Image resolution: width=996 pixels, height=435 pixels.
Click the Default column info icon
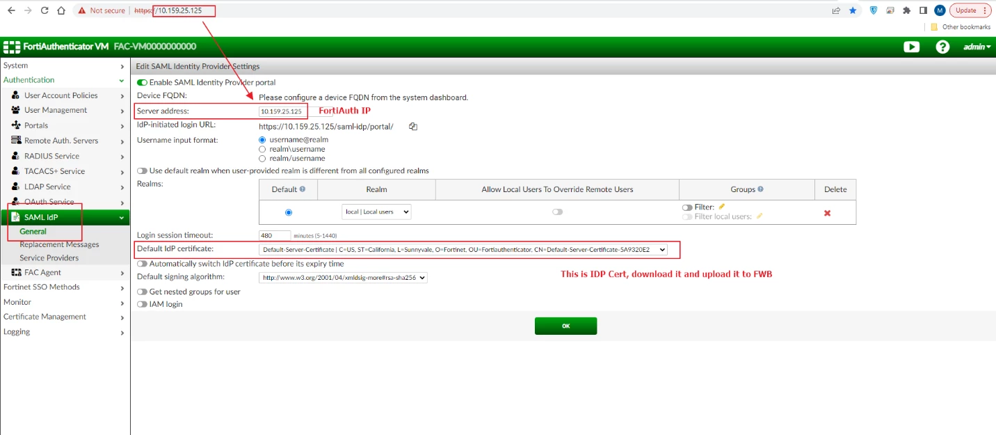tap(303, 189)
